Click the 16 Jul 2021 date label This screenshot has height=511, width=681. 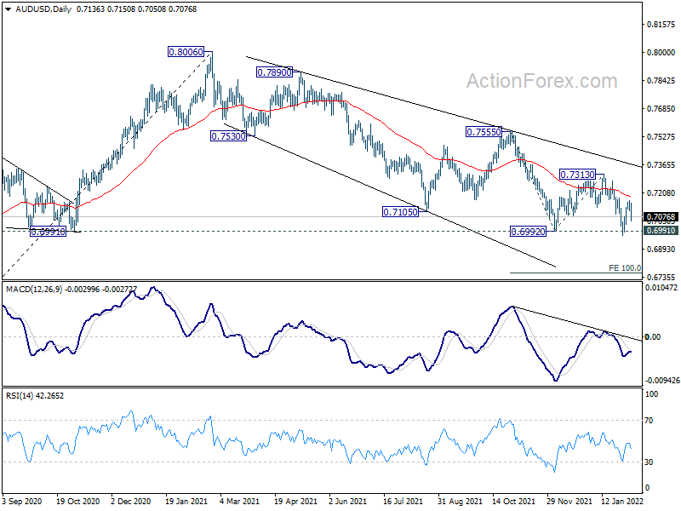click(x=403, y=501)
